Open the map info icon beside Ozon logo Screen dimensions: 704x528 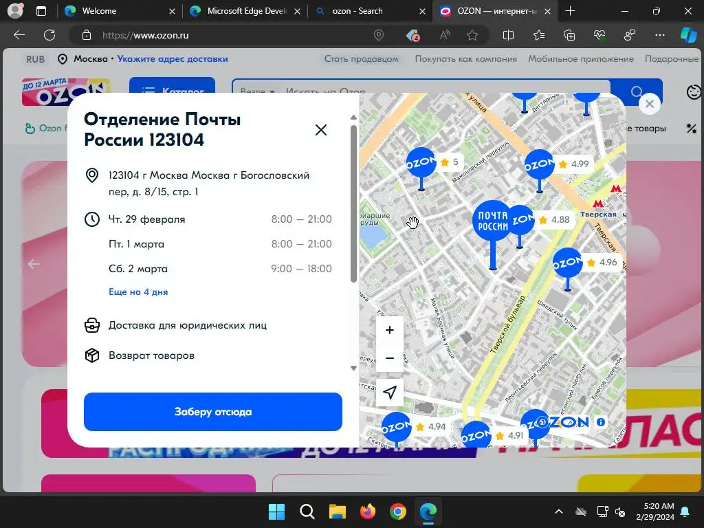pos(600,422)
